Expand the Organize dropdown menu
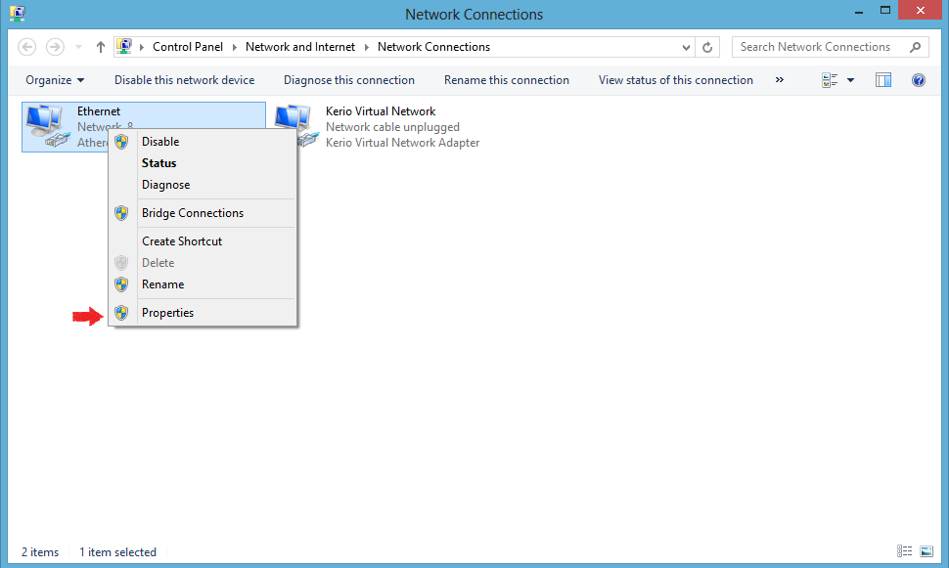Viewport: 949px width, 568px height. pyautogui.click(x=55, y=80)
